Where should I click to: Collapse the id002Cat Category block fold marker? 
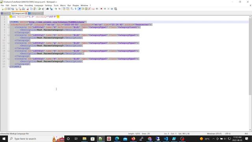(9, 35)
